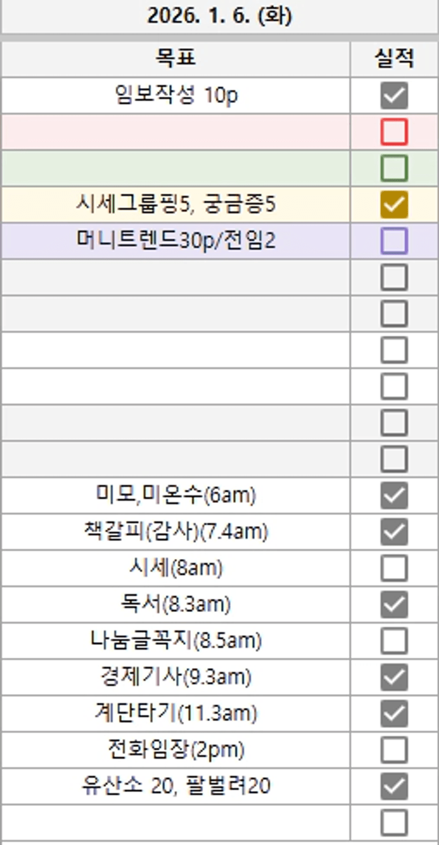
Task: Click the 실적 column header
Action: coord(394,57)
